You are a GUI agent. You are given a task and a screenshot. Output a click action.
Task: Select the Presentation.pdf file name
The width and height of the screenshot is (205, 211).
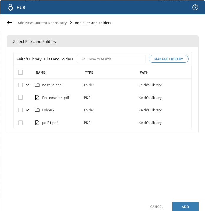coord(56,98)
